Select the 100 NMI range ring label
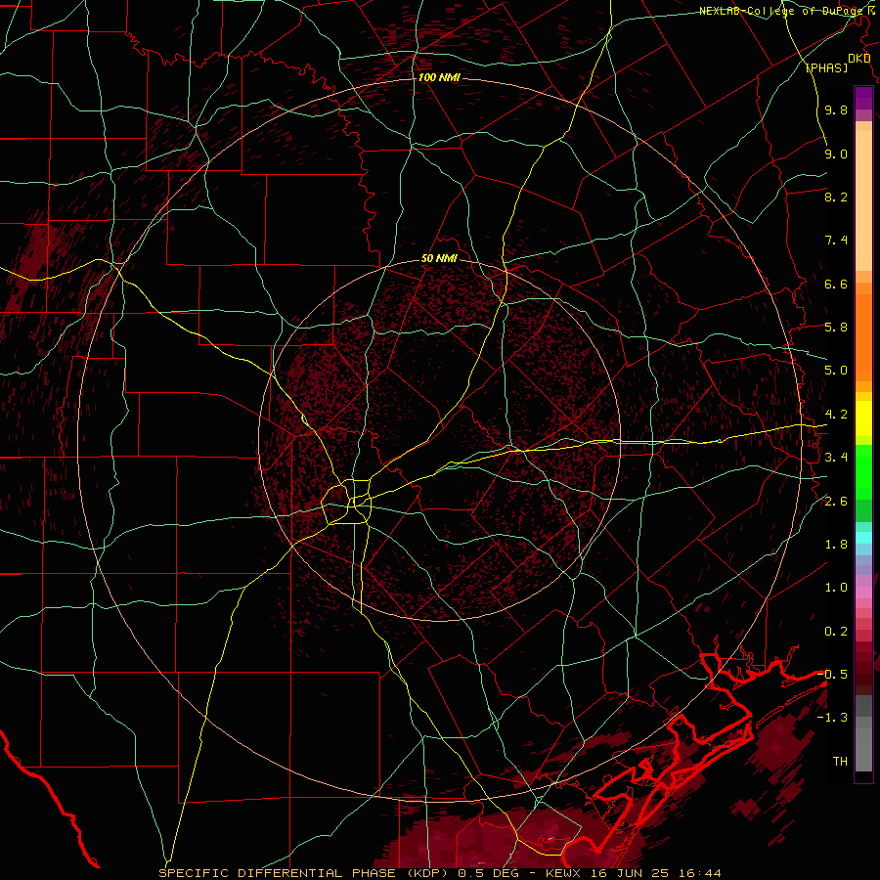 (x=439, y=77)
